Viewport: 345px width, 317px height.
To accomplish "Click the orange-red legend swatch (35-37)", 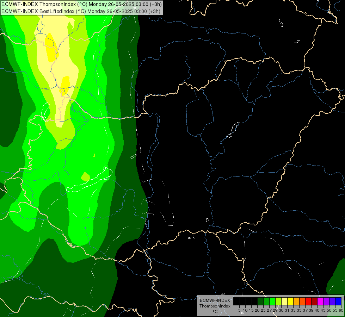I will point(302,302).
